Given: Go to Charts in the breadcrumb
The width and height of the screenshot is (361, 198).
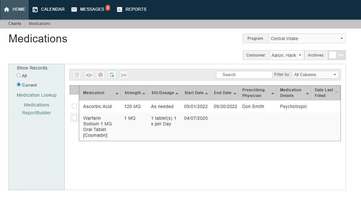Looking at the screenshot, I should (x=15, y=23).
